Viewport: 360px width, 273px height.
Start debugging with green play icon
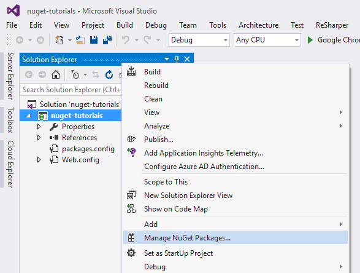[x=310, y=40]
